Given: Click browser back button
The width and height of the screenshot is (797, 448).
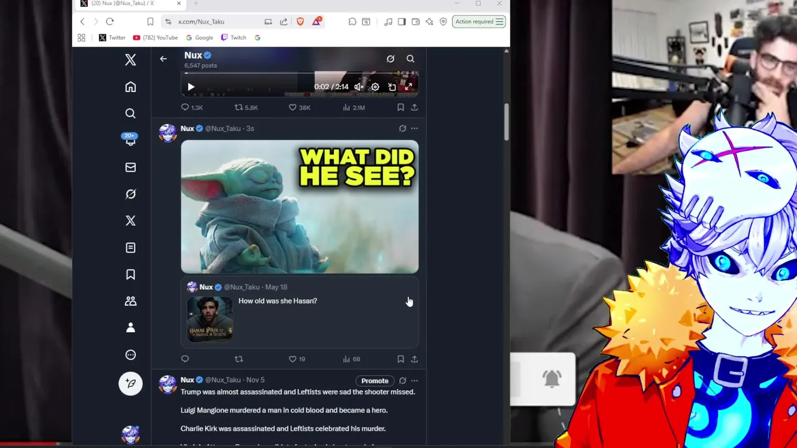Looking at the screenshot, I should (82, 22).
